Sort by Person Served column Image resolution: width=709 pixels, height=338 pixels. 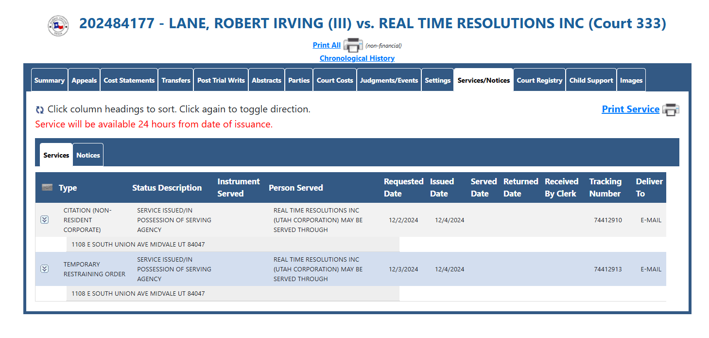point(296,188)
